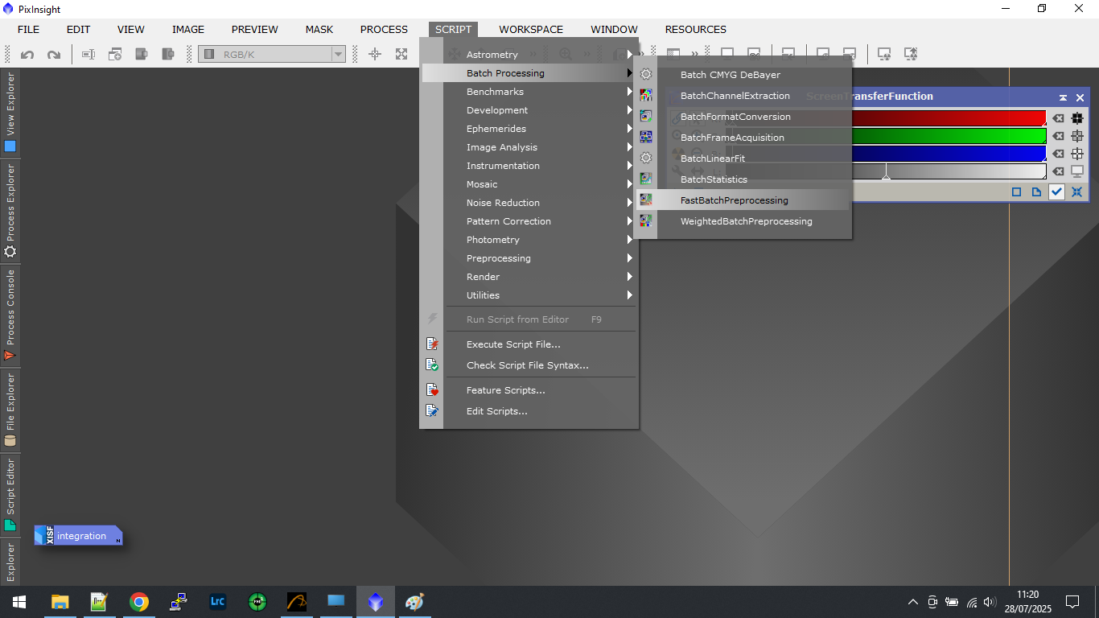This screenshot has width=1099, height=618.
Task: Toggle white point readout beside blue channel
Action: (x=1077, y=154)
